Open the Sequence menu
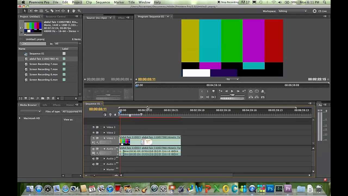Screen dimensions: 348x196 103,2
